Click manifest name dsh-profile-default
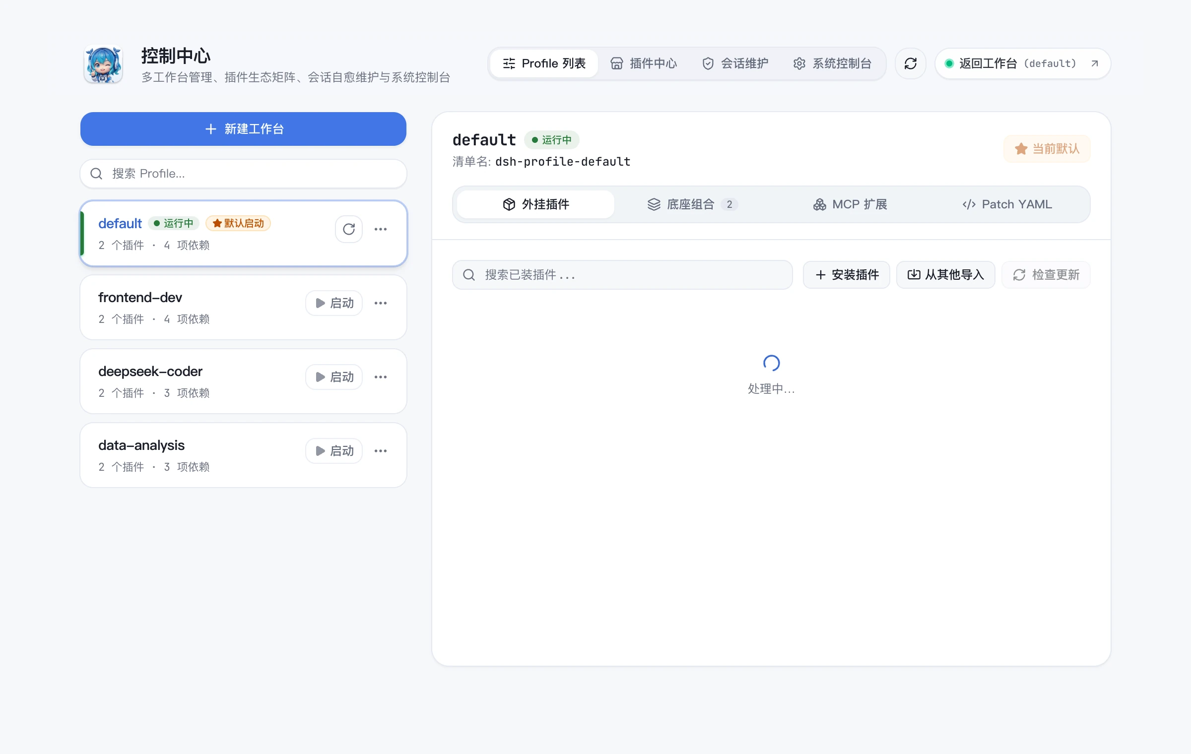Image resolution: width=1191 pixels, height=754 pixels. coord(563,162)
